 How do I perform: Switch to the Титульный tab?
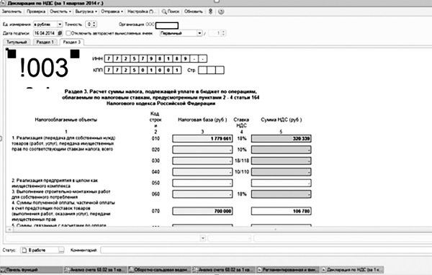click(17, 42)
